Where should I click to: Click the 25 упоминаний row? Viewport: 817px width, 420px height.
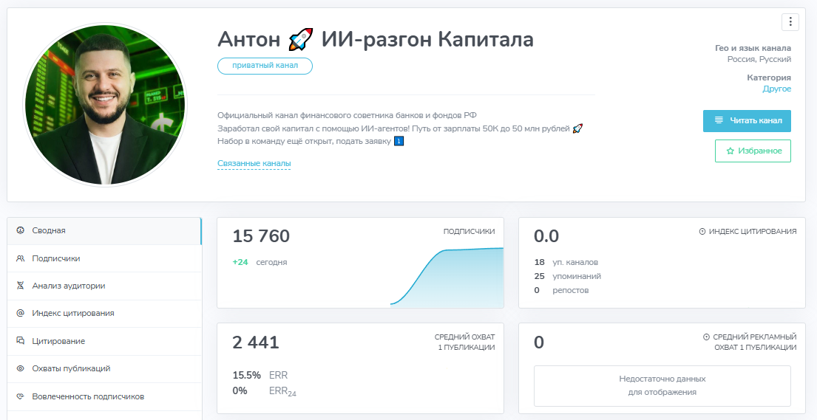(x=567, y=276)
